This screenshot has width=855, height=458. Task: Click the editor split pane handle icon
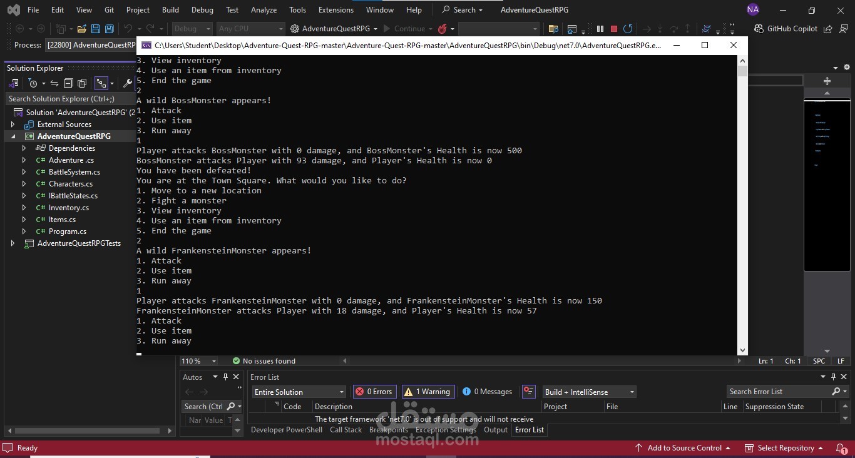click(827, 81)
